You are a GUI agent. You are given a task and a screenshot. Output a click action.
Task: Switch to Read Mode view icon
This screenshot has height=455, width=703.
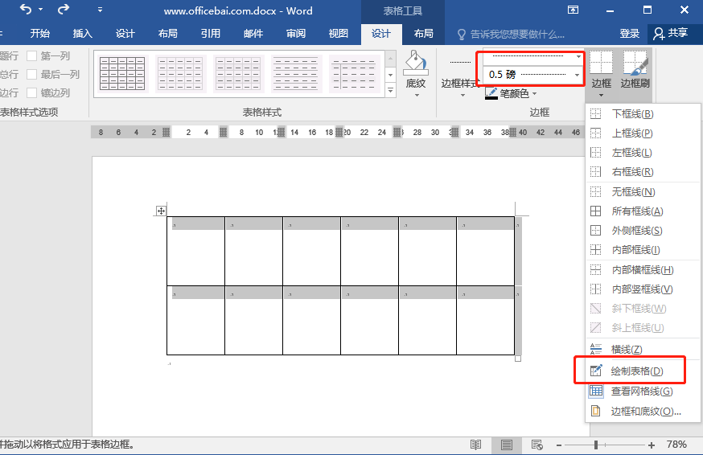coord(475,445)
